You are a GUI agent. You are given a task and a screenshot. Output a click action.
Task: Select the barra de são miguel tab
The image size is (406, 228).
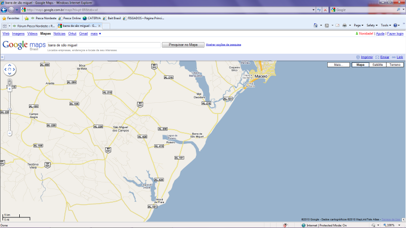(77, 26)
